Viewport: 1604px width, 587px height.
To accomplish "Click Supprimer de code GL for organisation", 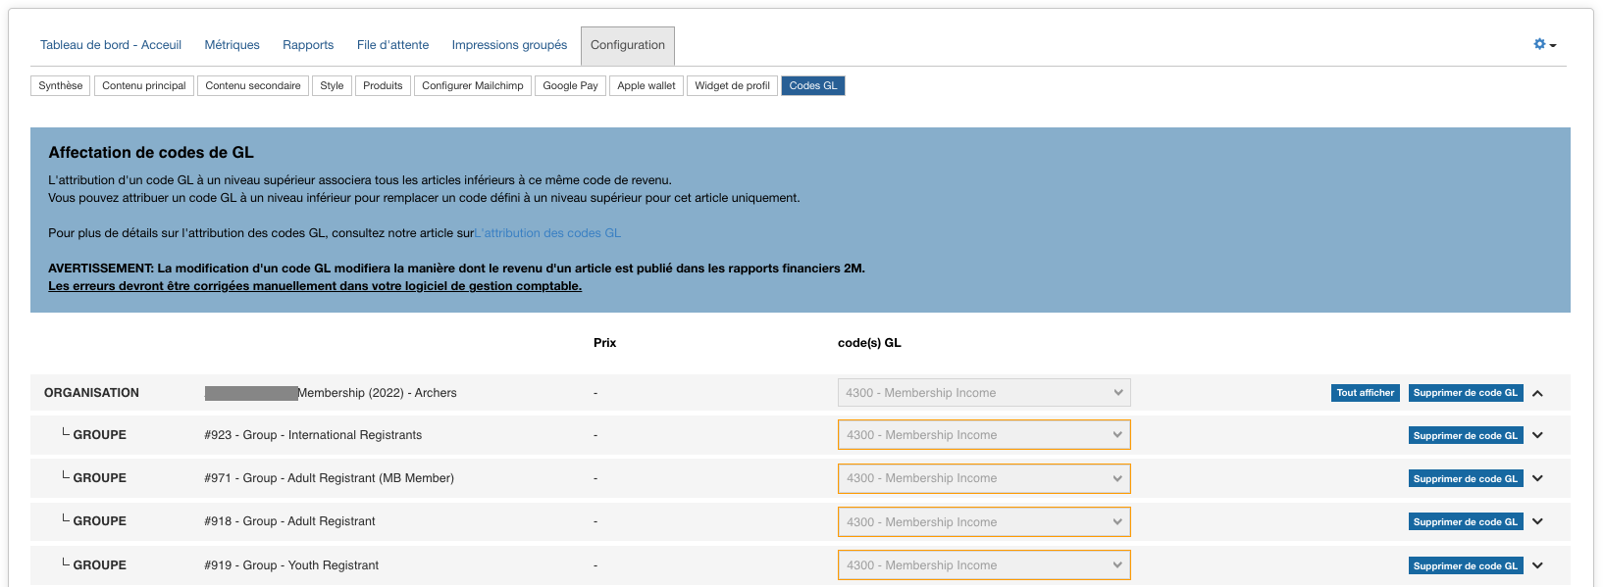I will tap(1465, 393).
